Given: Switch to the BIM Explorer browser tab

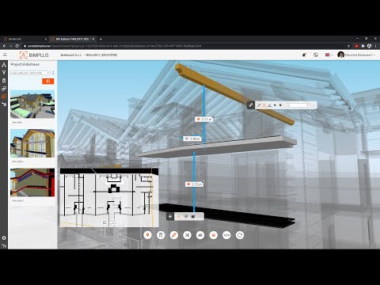Looking at the screenshot, I should (73, 39).
